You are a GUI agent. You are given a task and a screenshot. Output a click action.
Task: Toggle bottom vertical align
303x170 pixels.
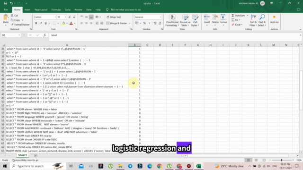[91, 17]
